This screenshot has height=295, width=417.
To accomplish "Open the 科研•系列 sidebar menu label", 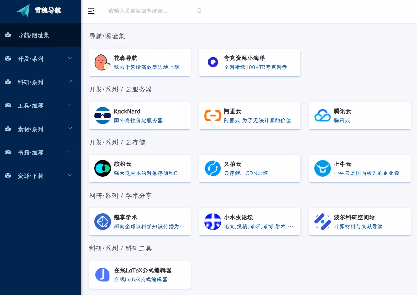I will click(x=31, y=82).
